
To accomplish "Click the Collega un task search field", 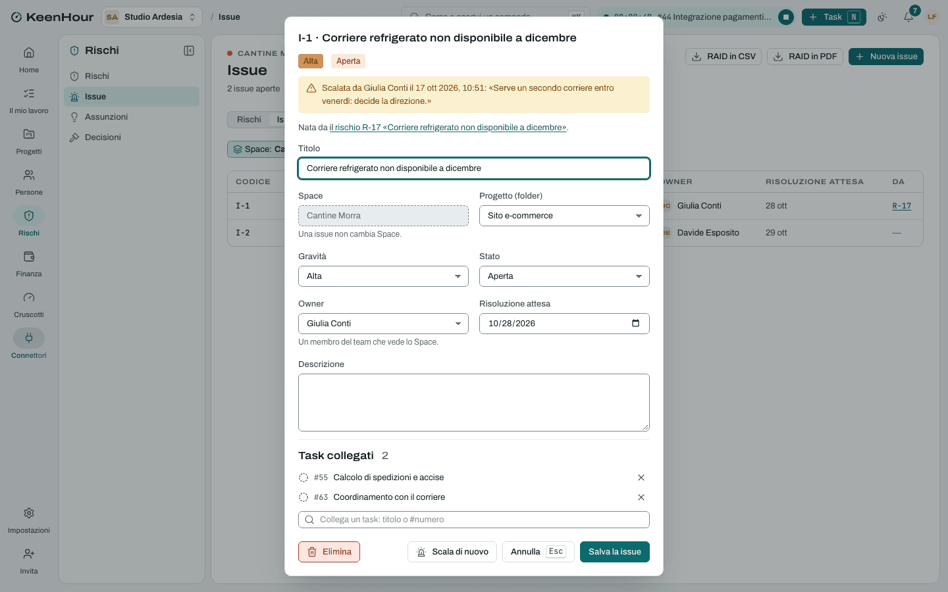I will click(474, 520).
